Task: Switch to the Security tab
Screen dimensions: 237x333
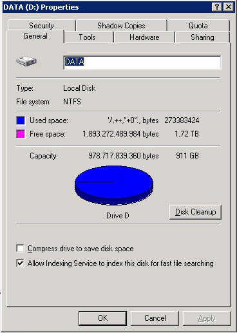Action: tap(41, 26)
